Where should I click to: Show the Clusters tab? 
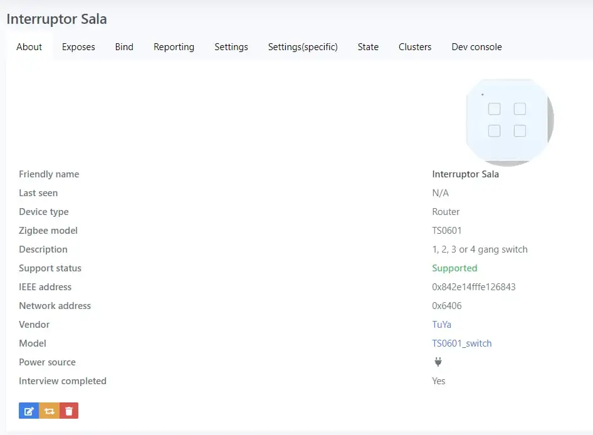click(415, 47)
